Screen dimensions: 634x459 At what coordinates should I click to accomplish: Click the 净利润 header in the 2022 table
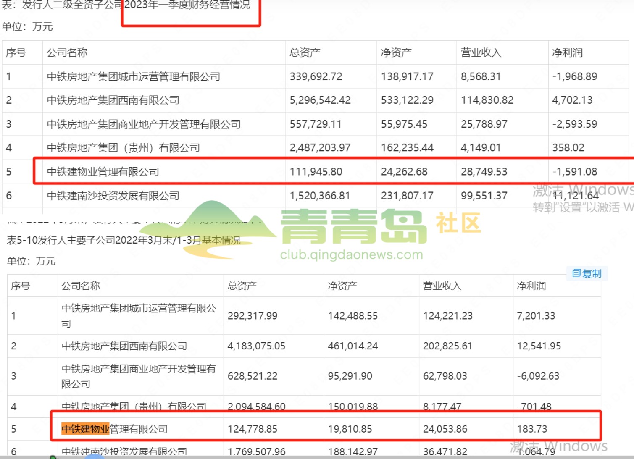pyautogui.click(x=531, y=286)
